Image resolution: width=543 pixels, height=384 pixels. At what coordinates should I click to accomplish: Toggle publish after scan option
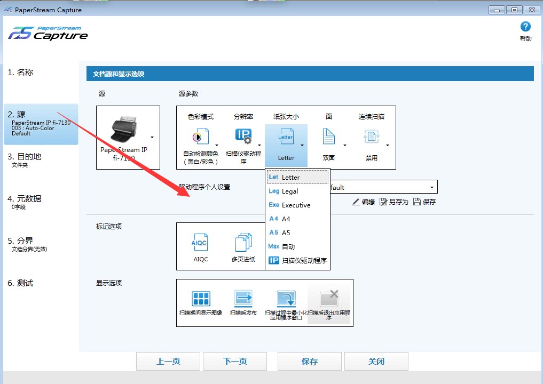coord(243,303)
